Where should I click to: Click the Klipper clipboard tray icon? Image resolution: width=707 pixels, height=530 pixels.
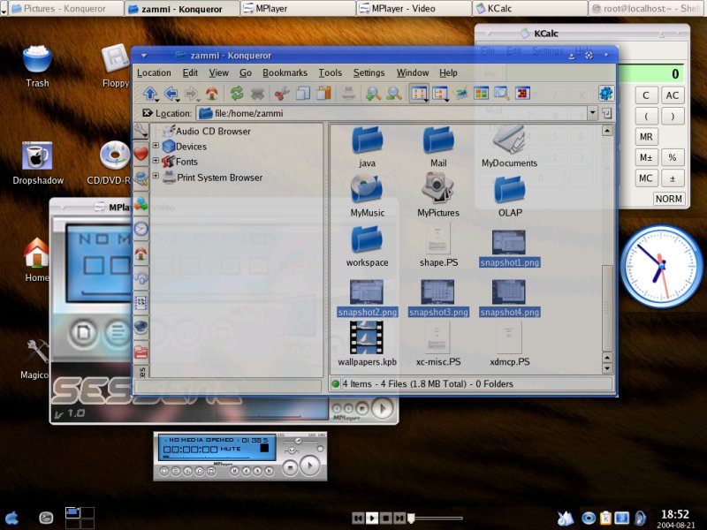pos(605,519)
